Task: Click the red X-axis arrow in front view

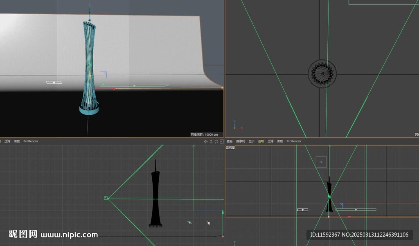Action: [349, 217]
